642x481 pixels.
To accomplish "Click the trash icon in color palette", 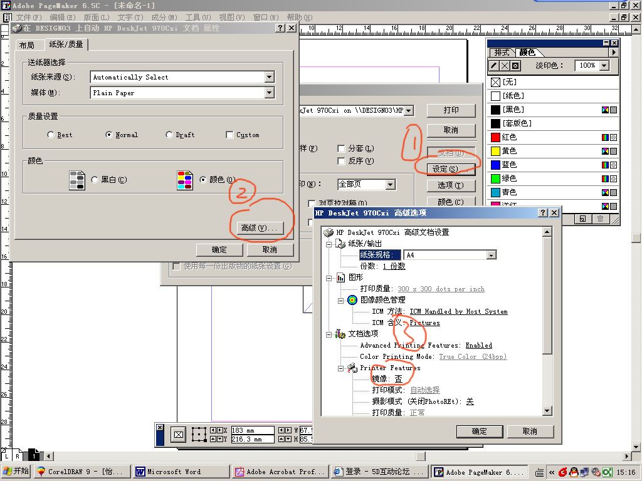I will coord(600,219).
